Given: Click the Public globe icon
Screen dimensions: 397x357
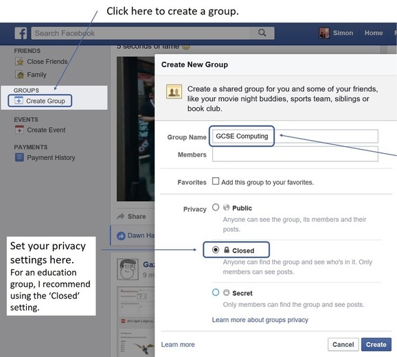Looking at the screenshot, I should coord(226,208).
